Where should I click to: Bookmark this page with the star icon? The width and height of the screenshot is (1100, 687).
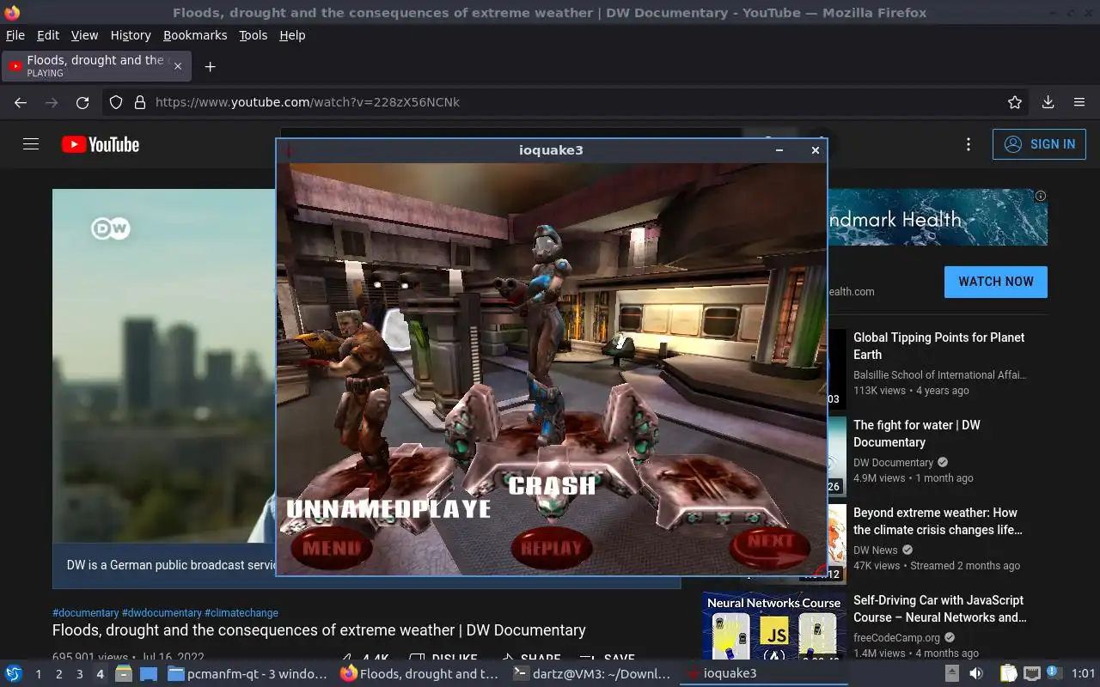click(x=1015, y=102)
